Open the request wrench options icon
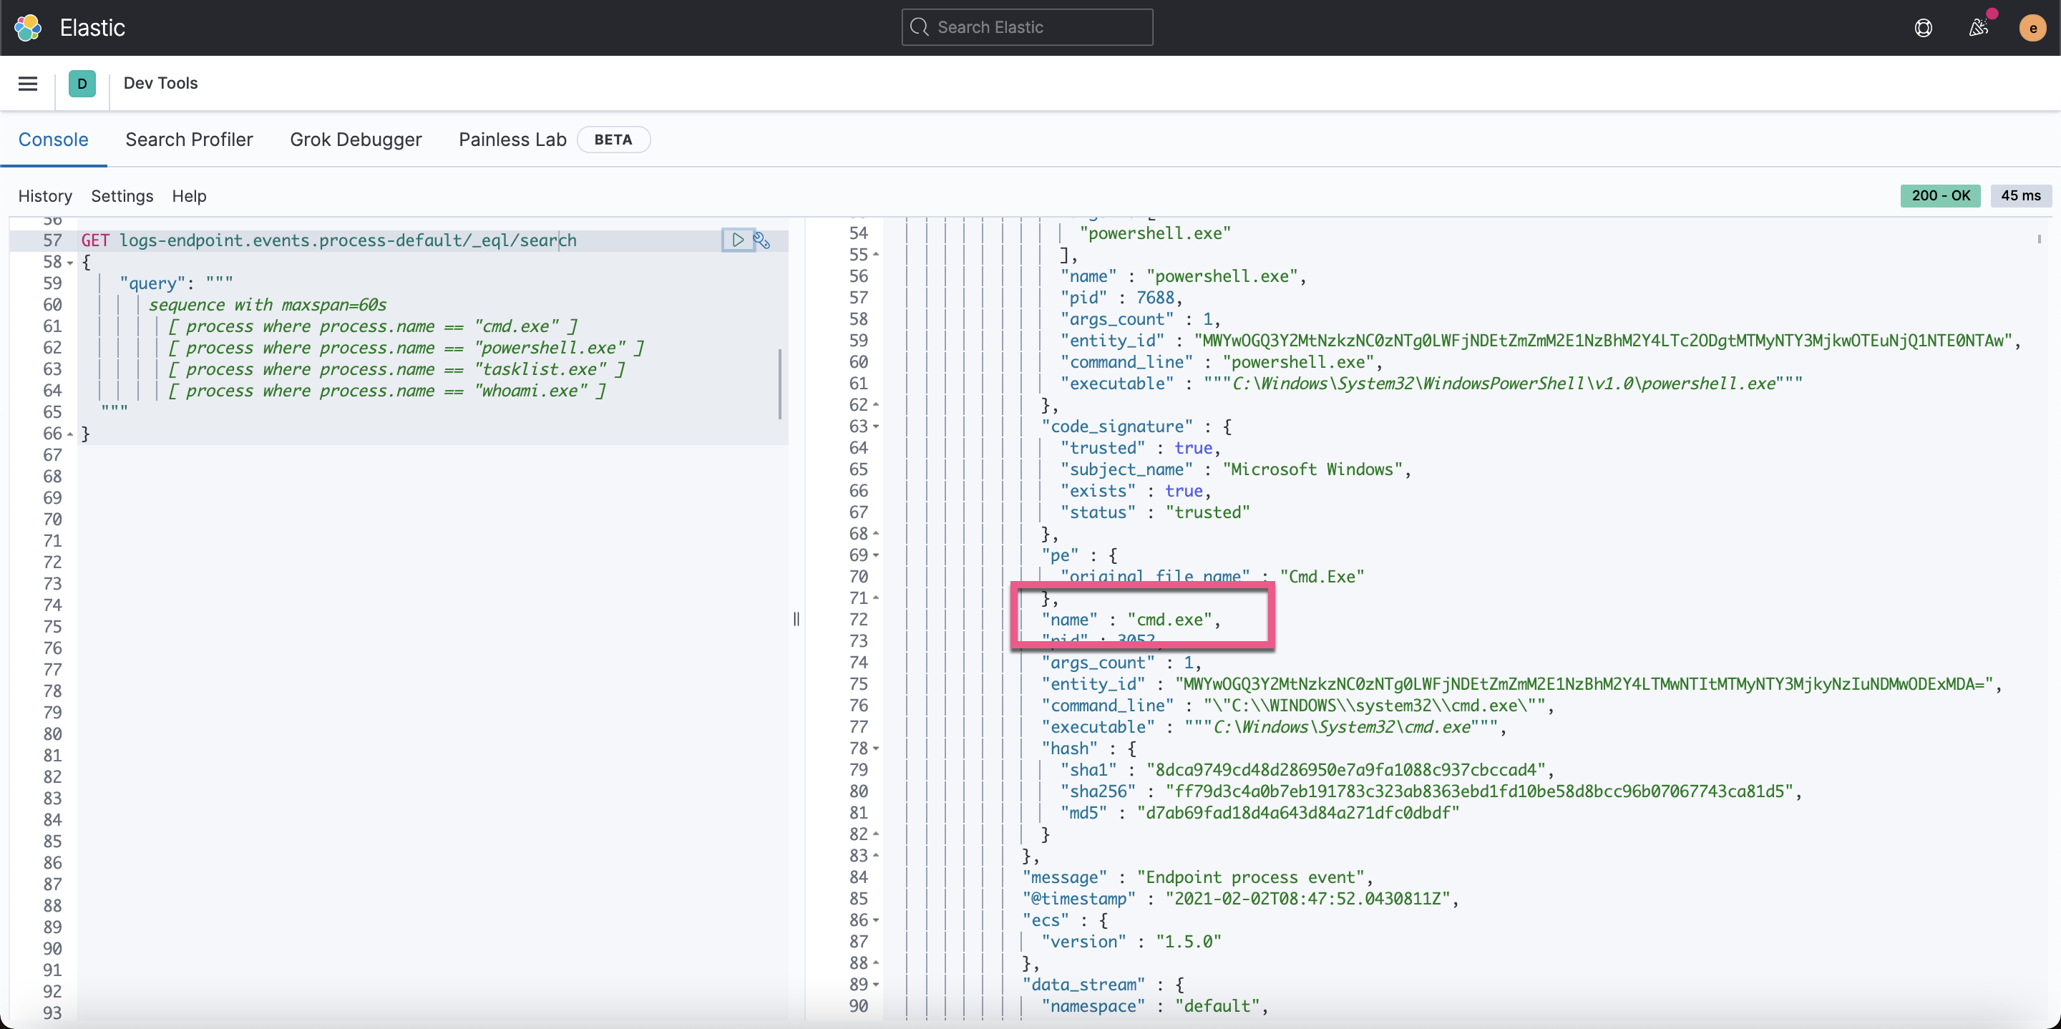 [761, 240]
